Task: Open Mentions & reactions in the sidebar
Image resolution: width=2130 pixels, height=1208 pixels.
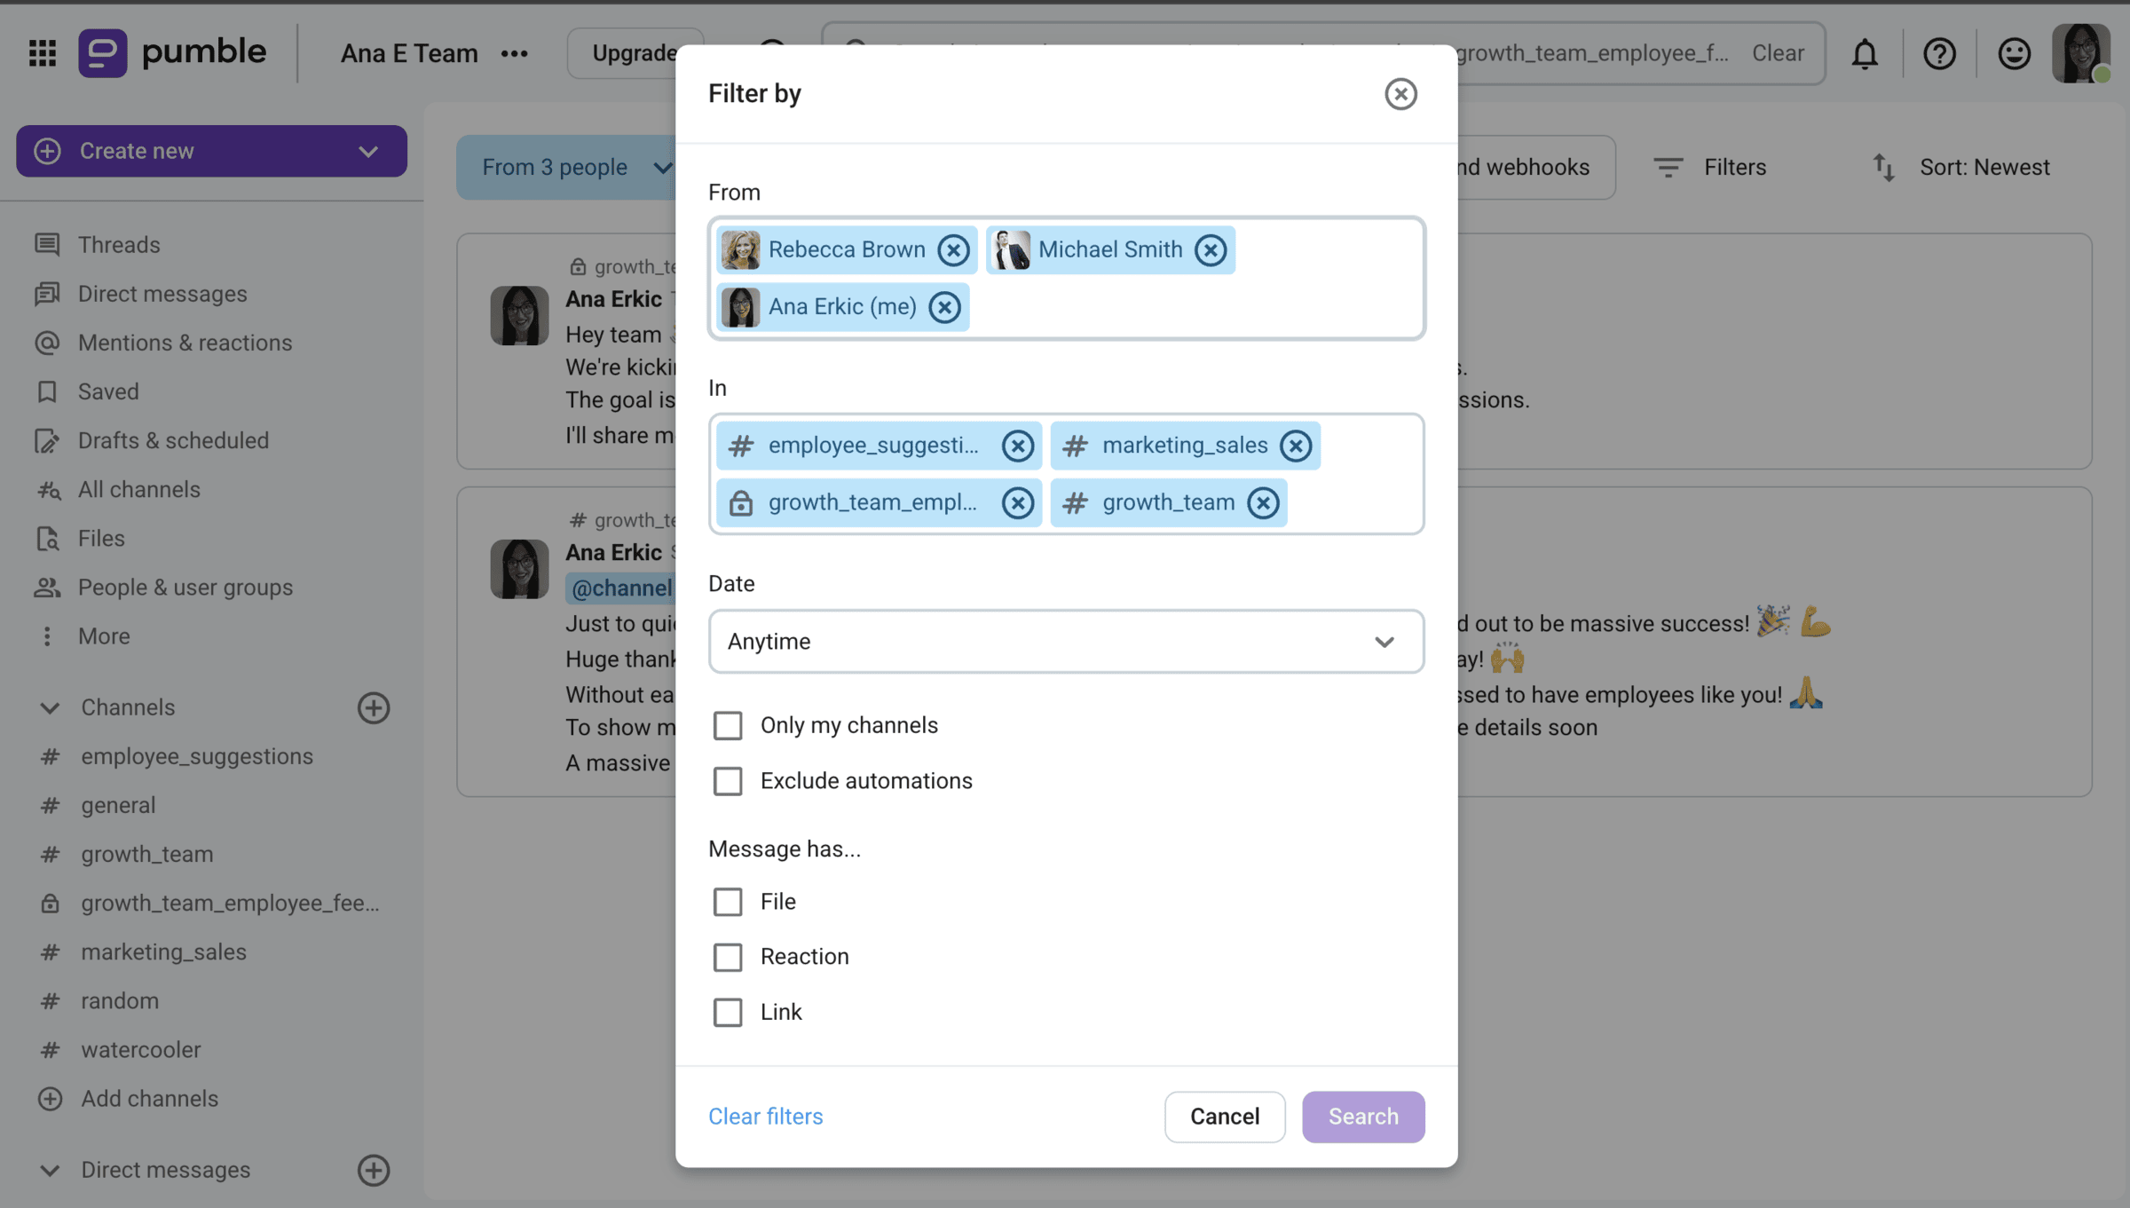Action: pyautogui.click(x=185, y=343)
